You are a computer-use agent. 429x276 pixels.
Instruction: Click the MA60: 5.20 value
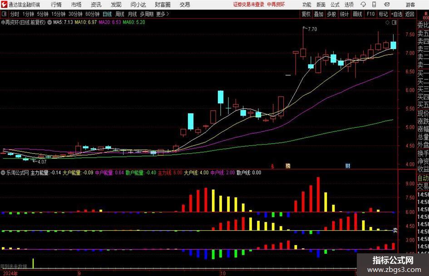134,22
